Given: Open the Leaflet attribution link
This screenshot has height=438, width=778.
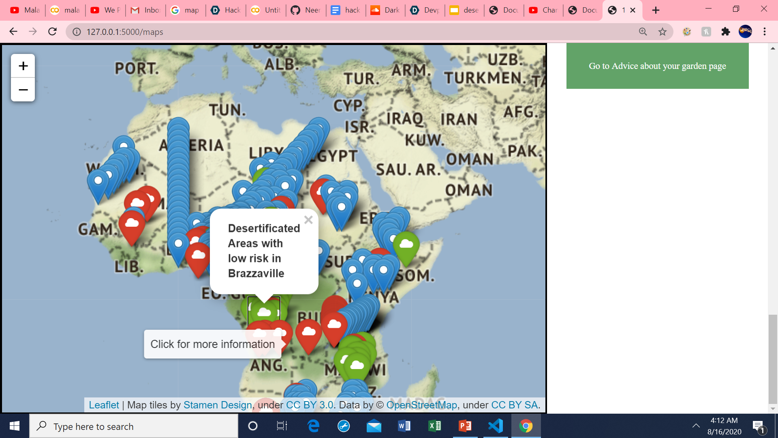Looking at the screenshot, I should click(104, 405).
